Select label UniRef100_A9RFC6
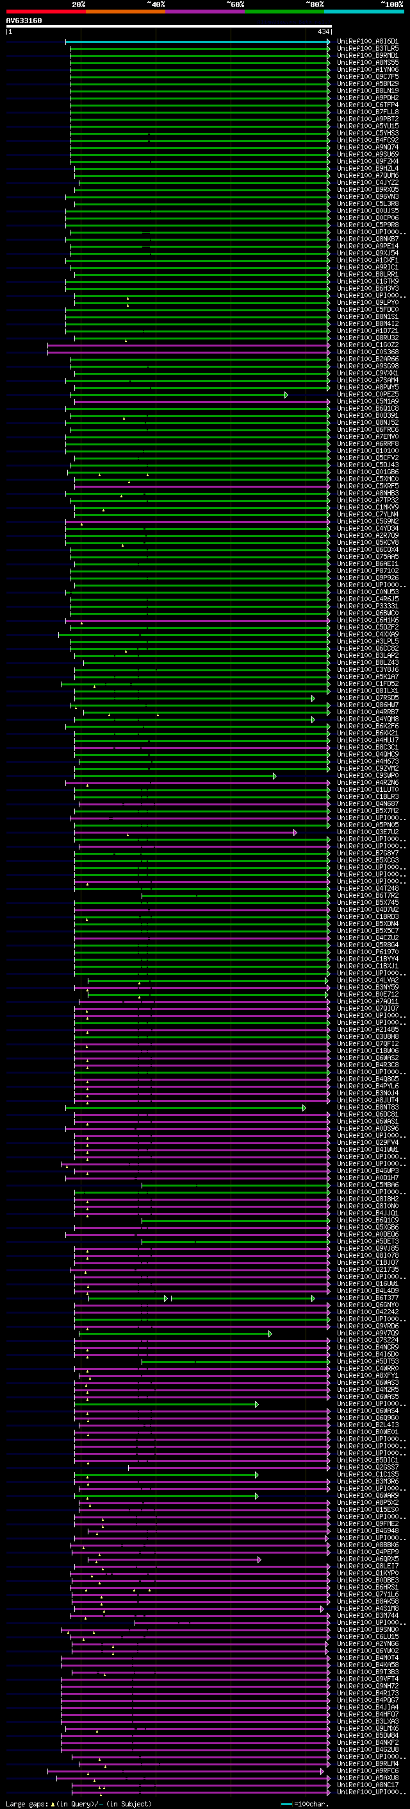 click(367, 1771)
